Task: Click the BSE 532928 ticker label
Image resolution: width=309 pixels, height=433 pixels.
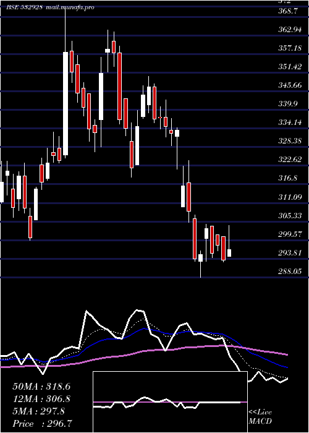Action: point(25,7)
